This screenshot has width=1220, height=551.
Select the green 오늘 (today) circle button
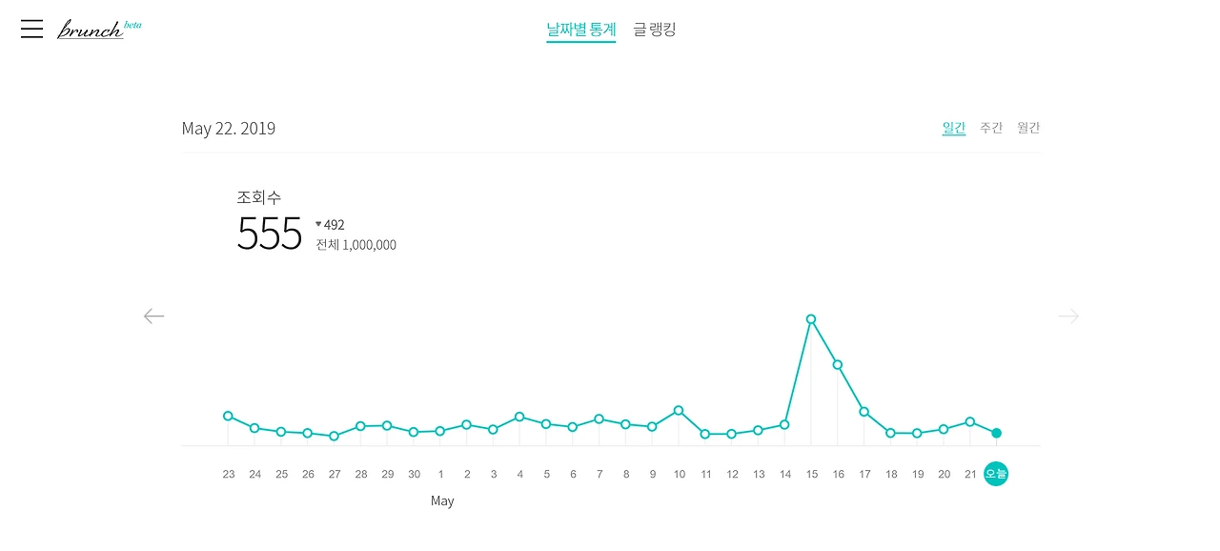(996, 473)
